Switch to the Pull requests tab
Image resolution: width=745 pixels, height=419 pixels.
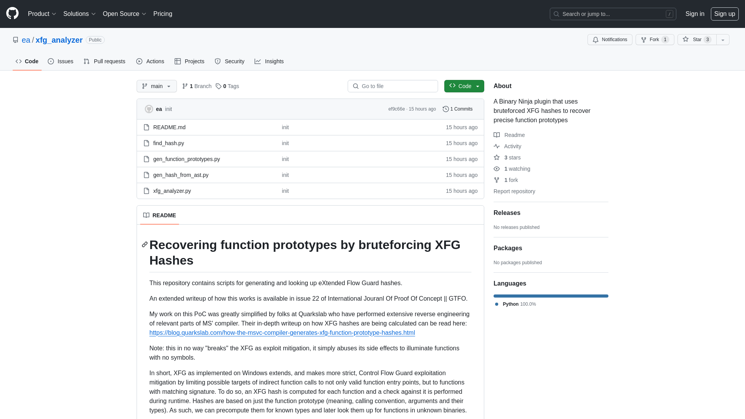[x=104, y=61]
